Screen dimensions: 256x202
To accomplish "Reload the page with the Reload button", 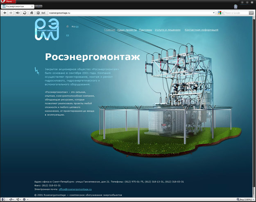I will 25,13.
